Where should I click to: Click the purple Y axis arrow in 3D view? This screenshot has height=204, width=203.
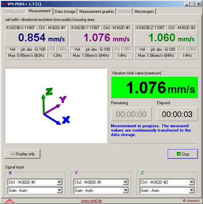52,109
